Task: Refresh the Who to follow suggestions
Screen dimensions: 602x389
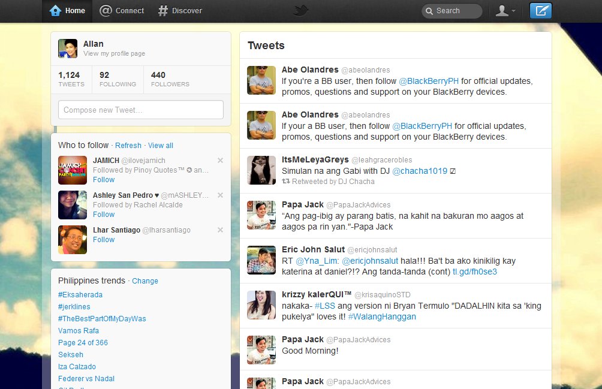Action: pyautogui.click(x=128, y=145)
